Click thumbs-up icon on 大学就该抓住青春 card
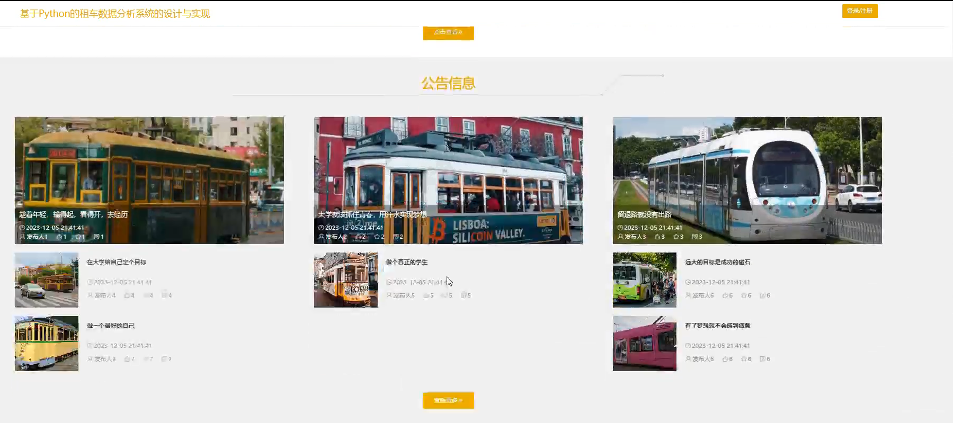 click(x=358, y=237)
